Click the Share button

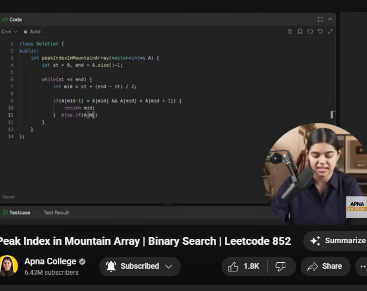325,267
